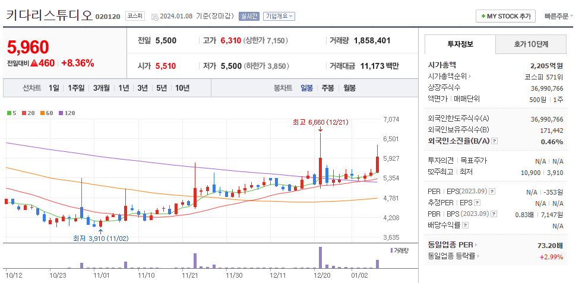Click the green 5-day moving average legend
This screenshot has height=283, width=582.
pyautogui.click(x=12, y=113)
